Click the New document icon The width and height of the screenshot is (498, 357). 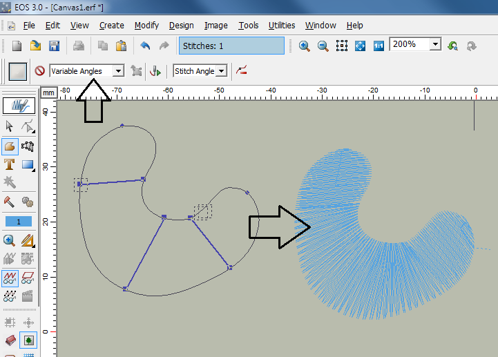point(17,46)
